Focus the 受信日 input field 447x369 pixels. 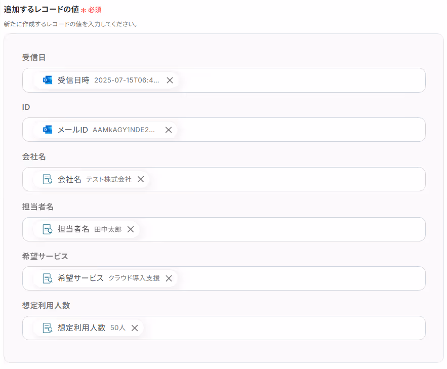click(x=224, y=80)
